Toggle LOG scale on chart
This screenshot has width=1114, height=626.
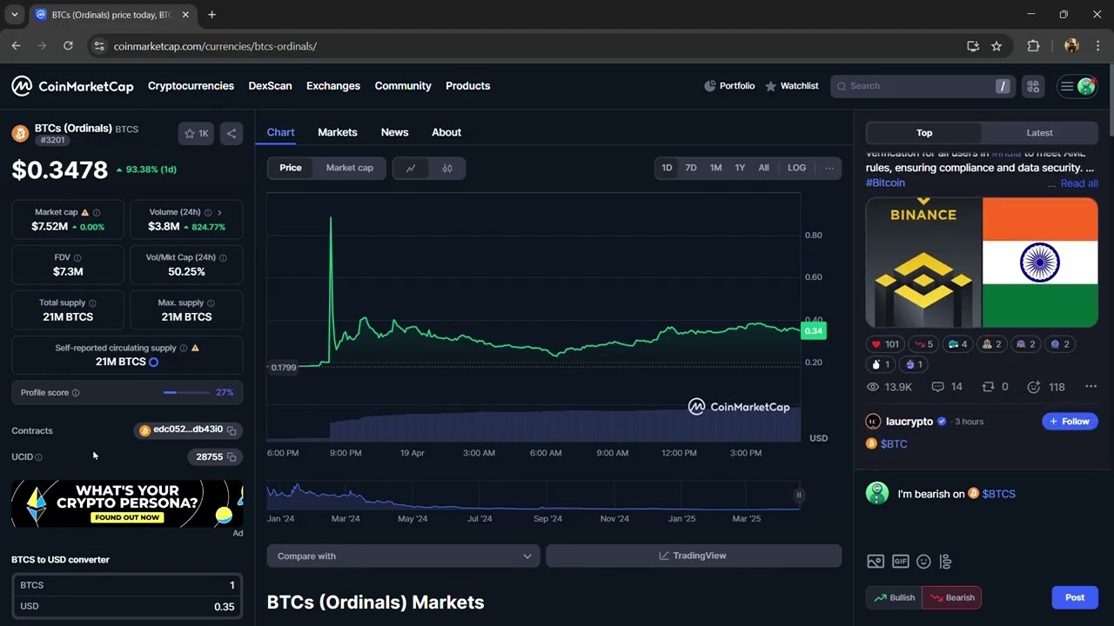coord(796,168)
